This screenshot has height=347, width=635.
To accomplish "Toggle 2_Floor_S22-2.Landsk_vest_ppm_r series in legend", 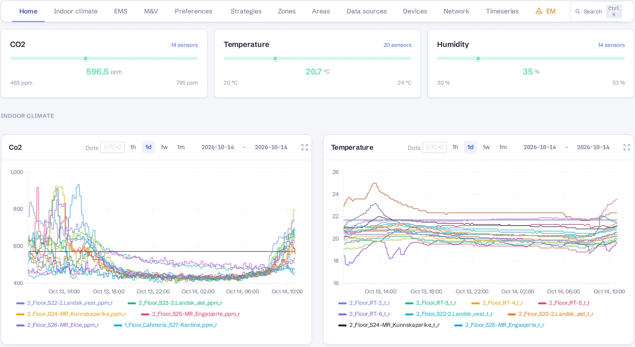I will tap(65, 303).
